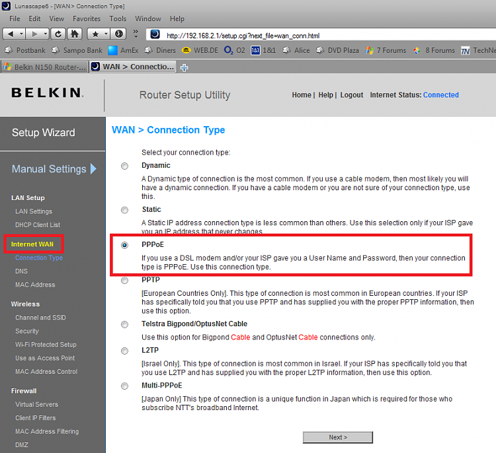Open the 1&1 bookmark

(x=263, y=50)
